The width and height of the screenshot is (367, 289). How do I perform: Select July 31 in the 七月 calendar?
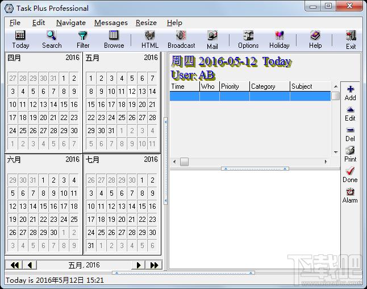[x=91, y=246]
